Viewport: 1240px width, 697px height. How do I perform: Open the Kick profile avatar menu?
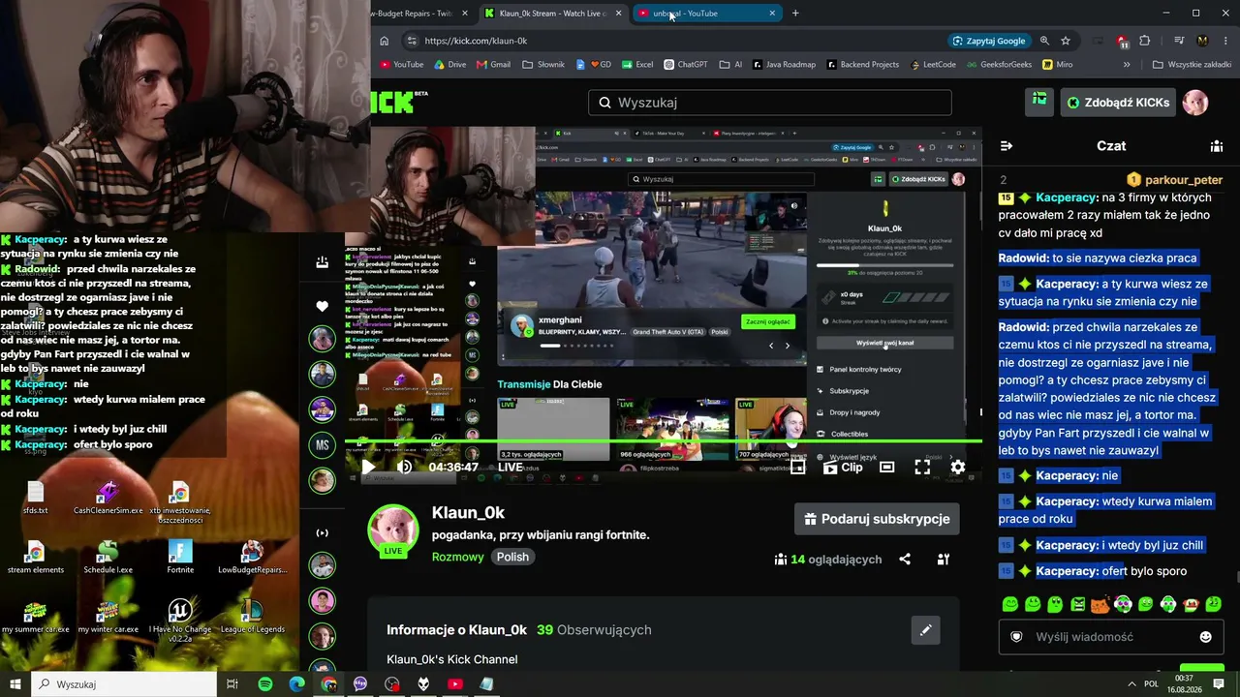pos(1195,103)
